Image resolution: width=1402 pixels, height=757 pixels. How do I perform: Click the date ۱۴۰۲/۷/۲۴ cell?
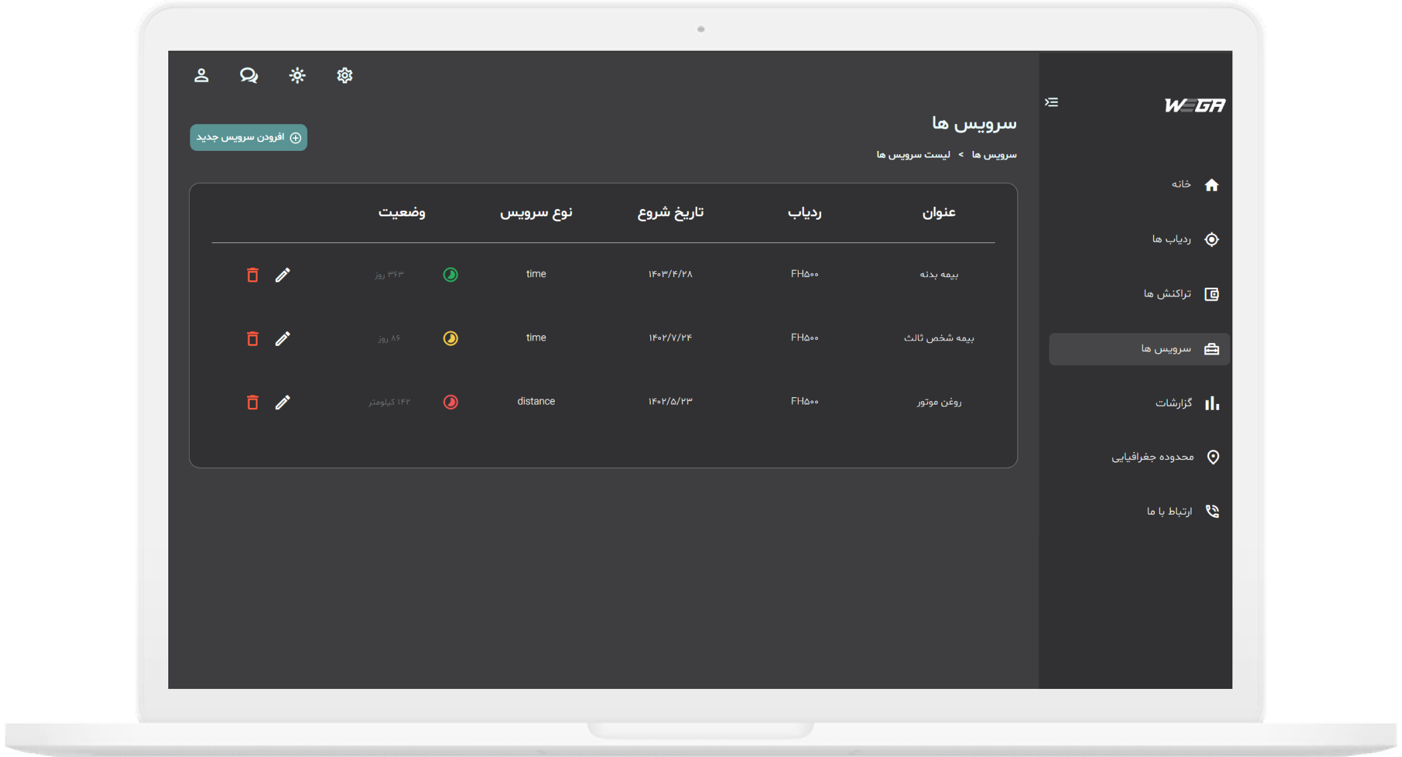670,338
